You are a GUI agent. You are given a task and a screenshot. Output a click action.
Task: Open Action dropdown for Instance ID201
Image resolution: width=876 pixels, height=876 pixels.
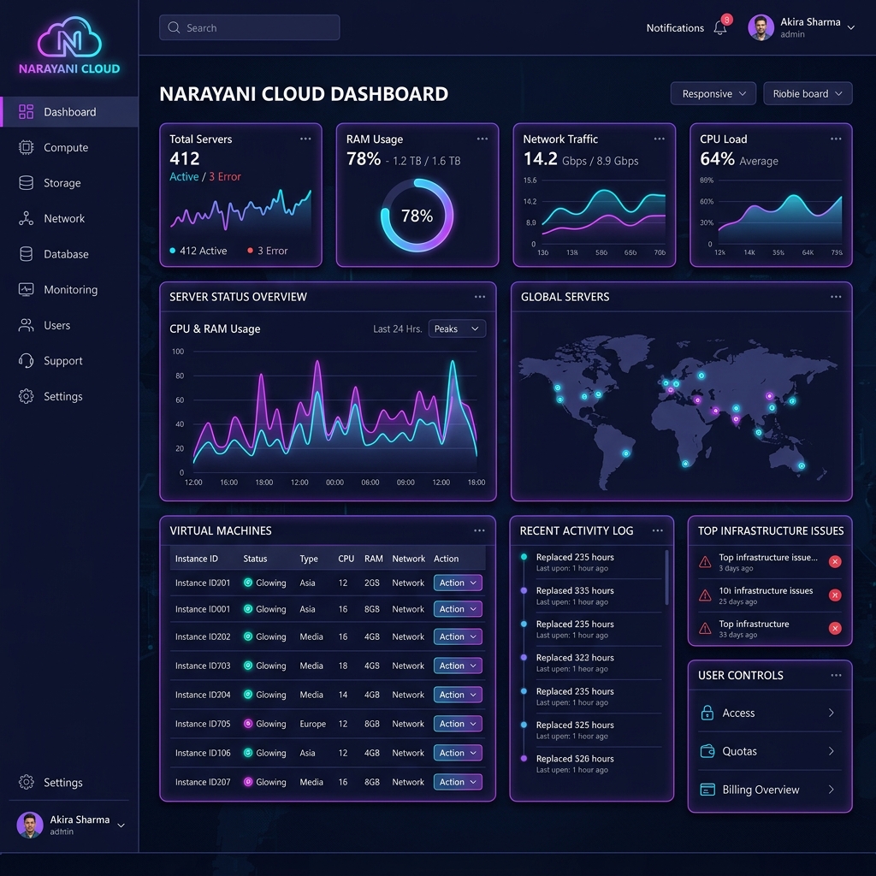pos(458,583)
